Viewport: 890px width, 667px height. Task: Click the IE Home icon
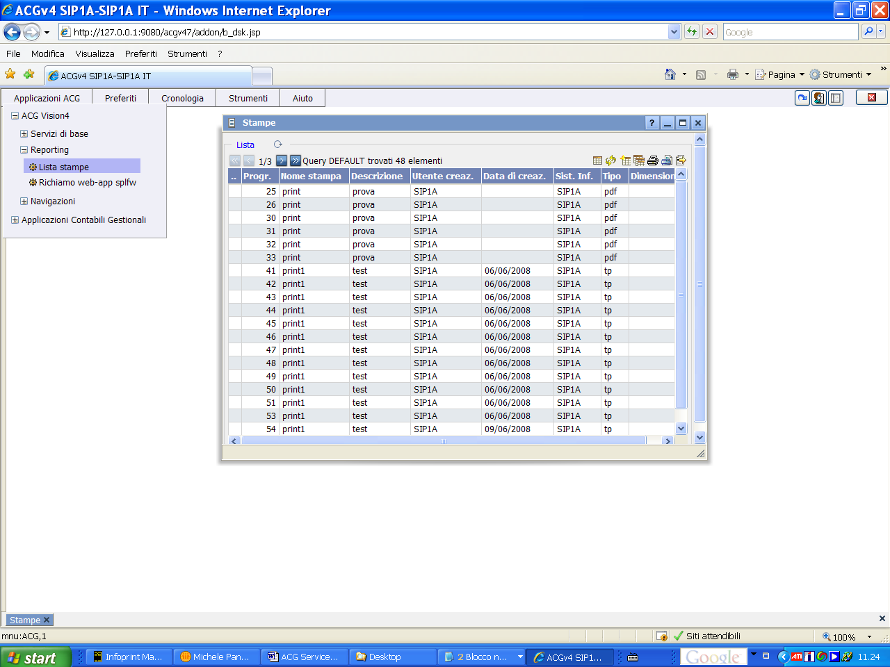click(670, 74)
